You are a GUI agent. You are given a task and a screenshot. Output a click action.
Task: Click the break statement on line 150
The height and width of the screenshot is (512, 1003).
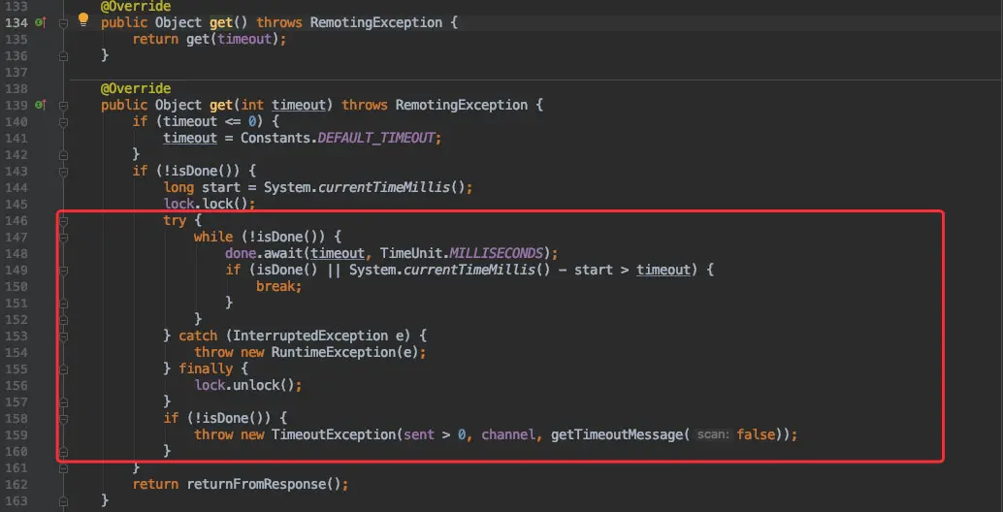tap(279, 286)
